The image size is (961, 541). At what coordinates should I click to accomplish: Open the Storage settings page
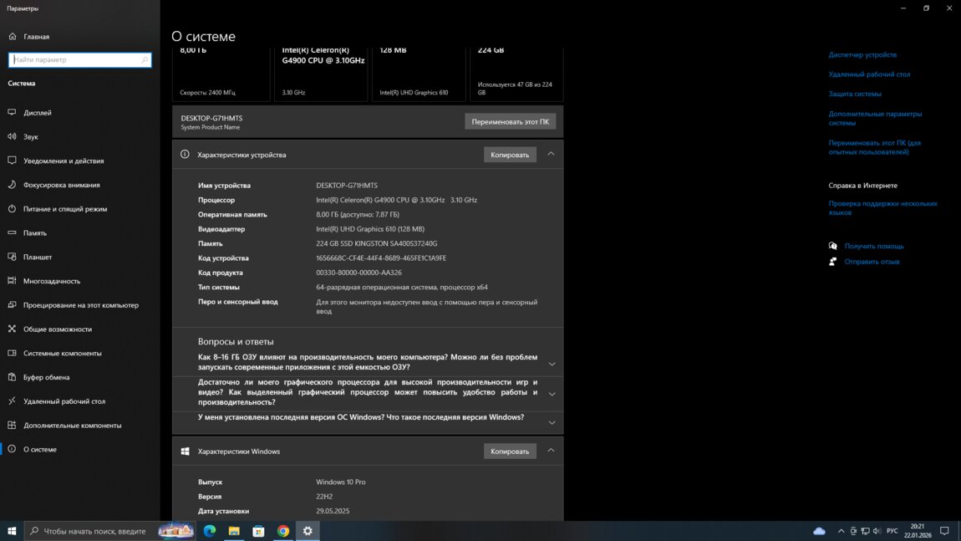point(35,233)
